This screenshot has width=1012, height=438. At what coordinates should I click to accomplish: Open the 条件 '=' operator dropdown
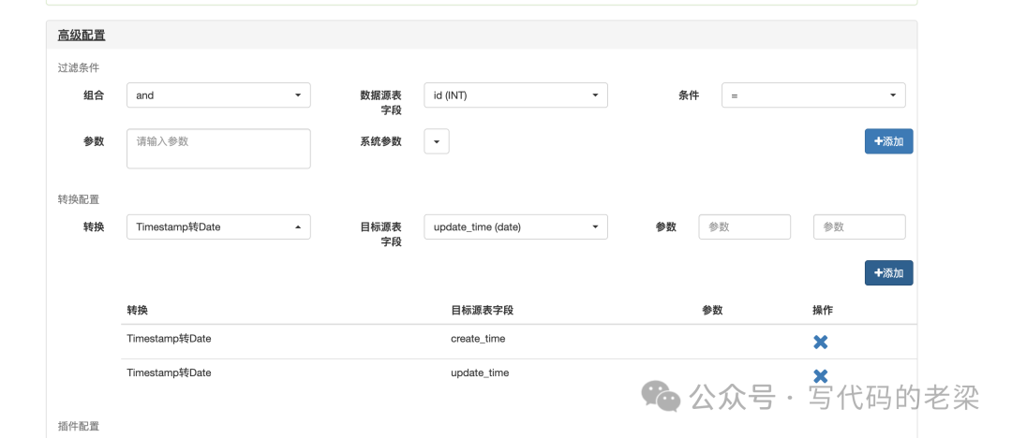812,95
